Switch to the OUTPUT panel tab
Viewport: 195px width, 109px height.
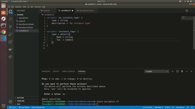[56, 71]
